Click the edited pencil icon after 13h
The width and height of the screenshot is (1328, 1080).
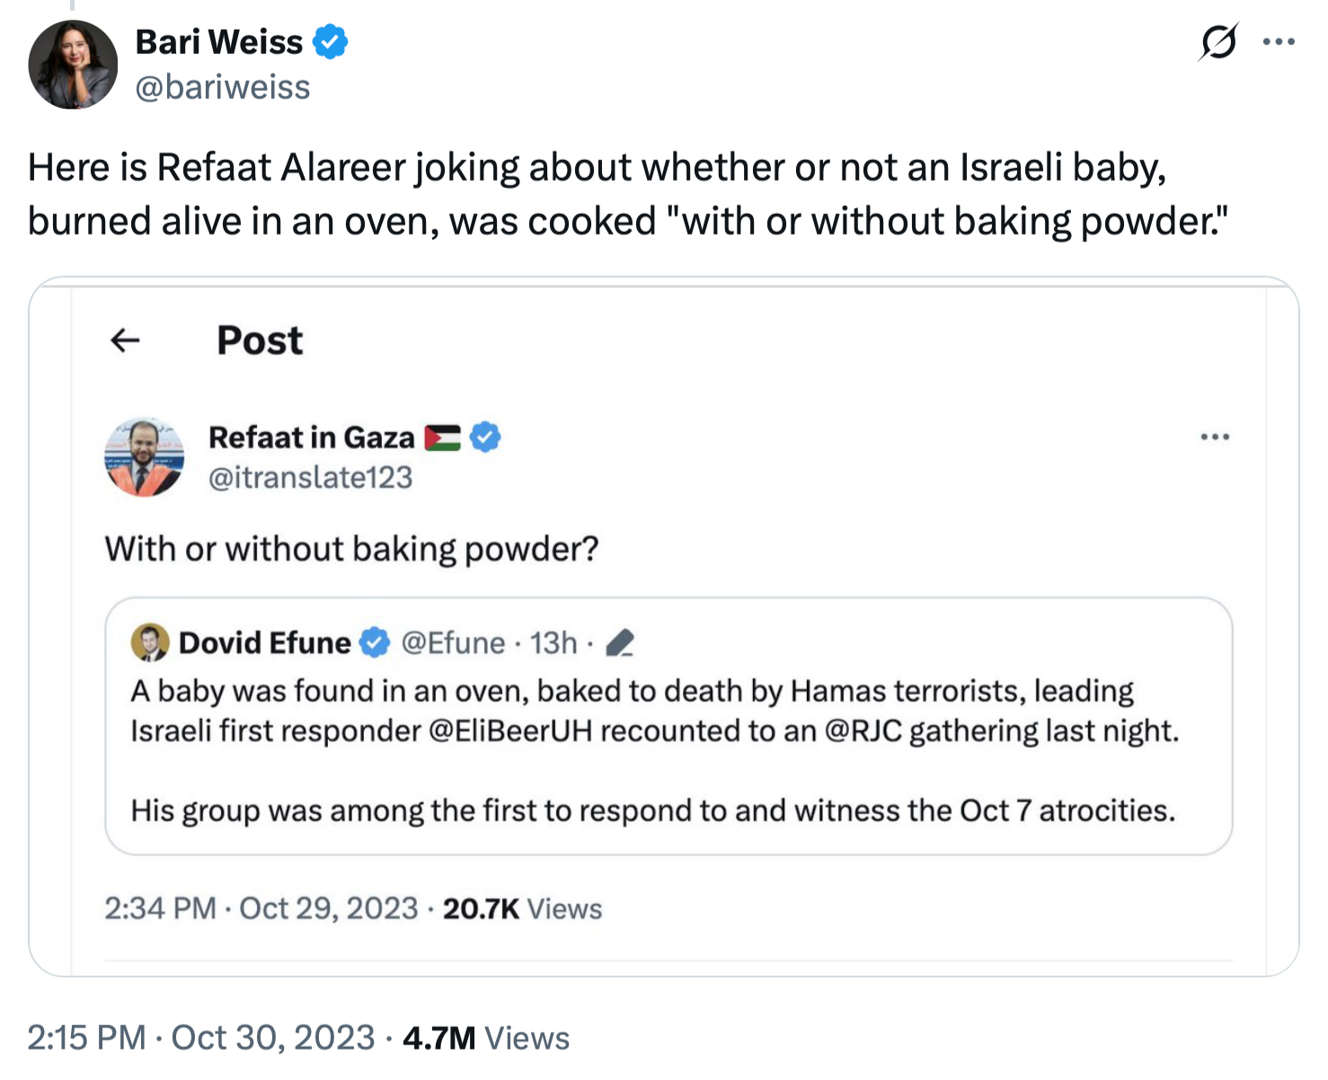point(620,642)
